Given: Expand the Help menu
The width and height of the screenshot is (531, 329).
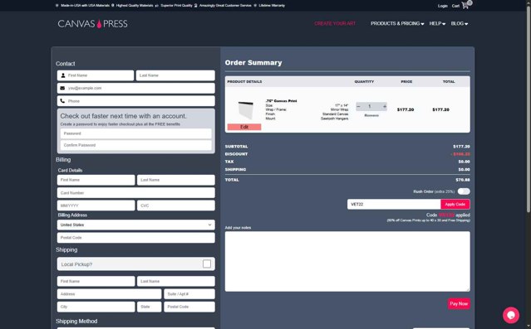Looking at the screenshot, I should [437, 24].
